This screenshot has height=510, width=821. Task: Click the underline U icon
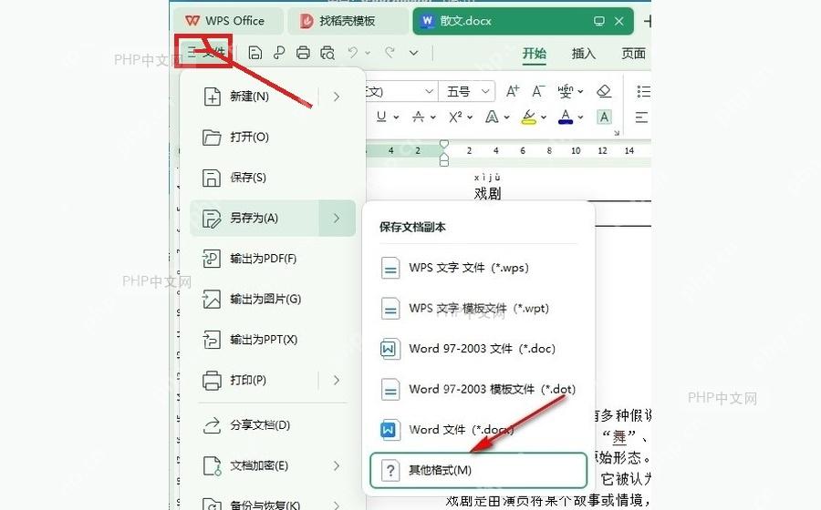coord(381,117)
